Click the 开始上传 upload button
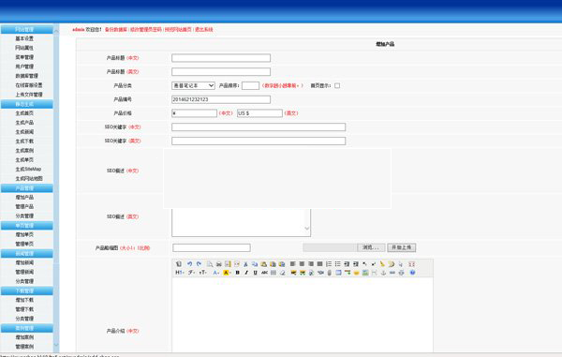 tap(402, 247)
